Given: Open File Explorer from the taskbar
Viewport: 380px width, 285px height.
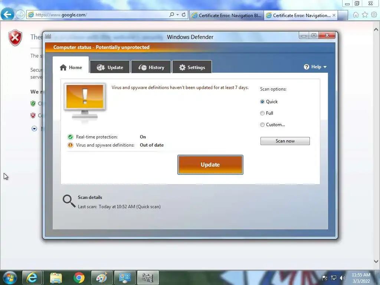Looking at the screenshot, I should [56, 278].
